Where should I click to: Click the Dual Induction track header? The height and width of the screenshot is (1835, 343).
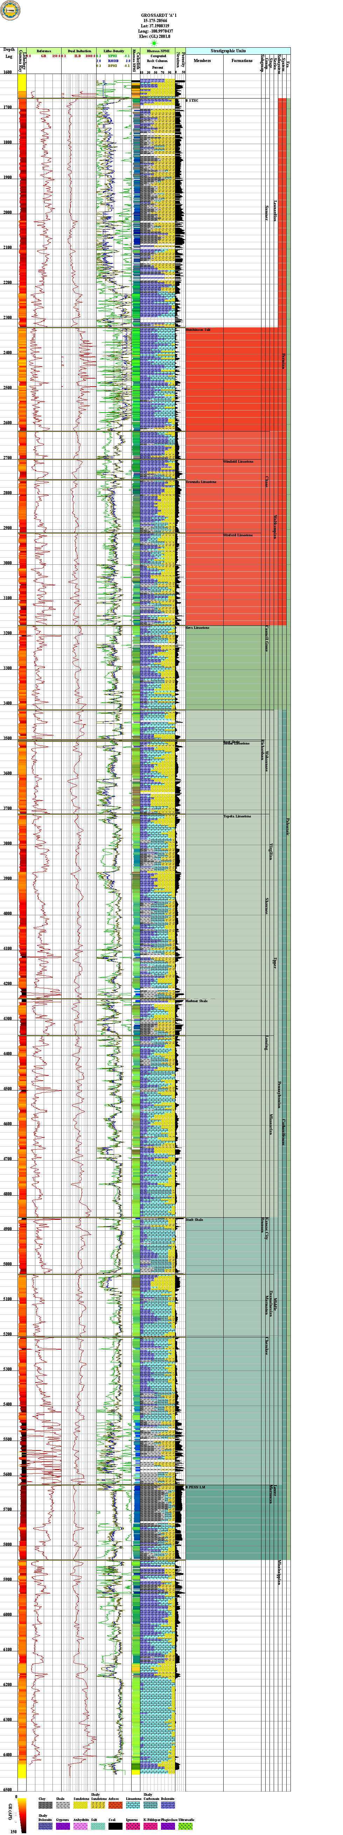click(79, 51)
